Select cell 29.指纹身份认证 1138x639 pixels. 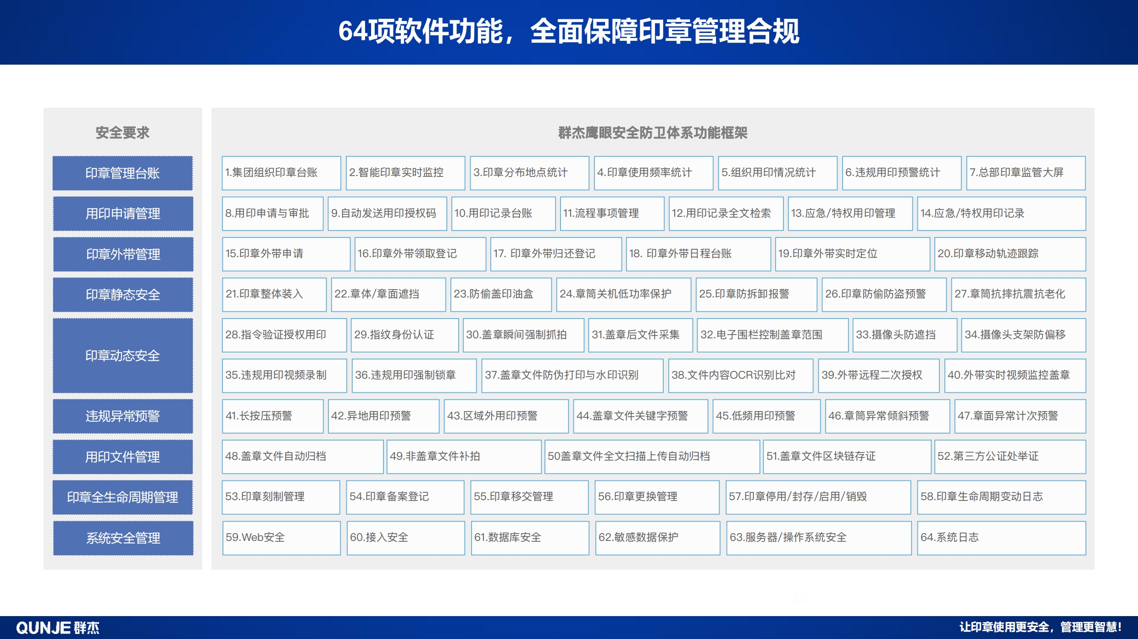tap(405, 335)
